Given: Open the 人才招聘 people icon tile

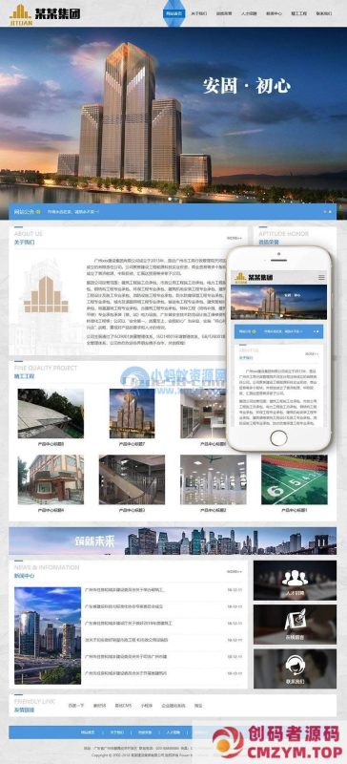Looking at the screenshot, I should click(295, 581).
